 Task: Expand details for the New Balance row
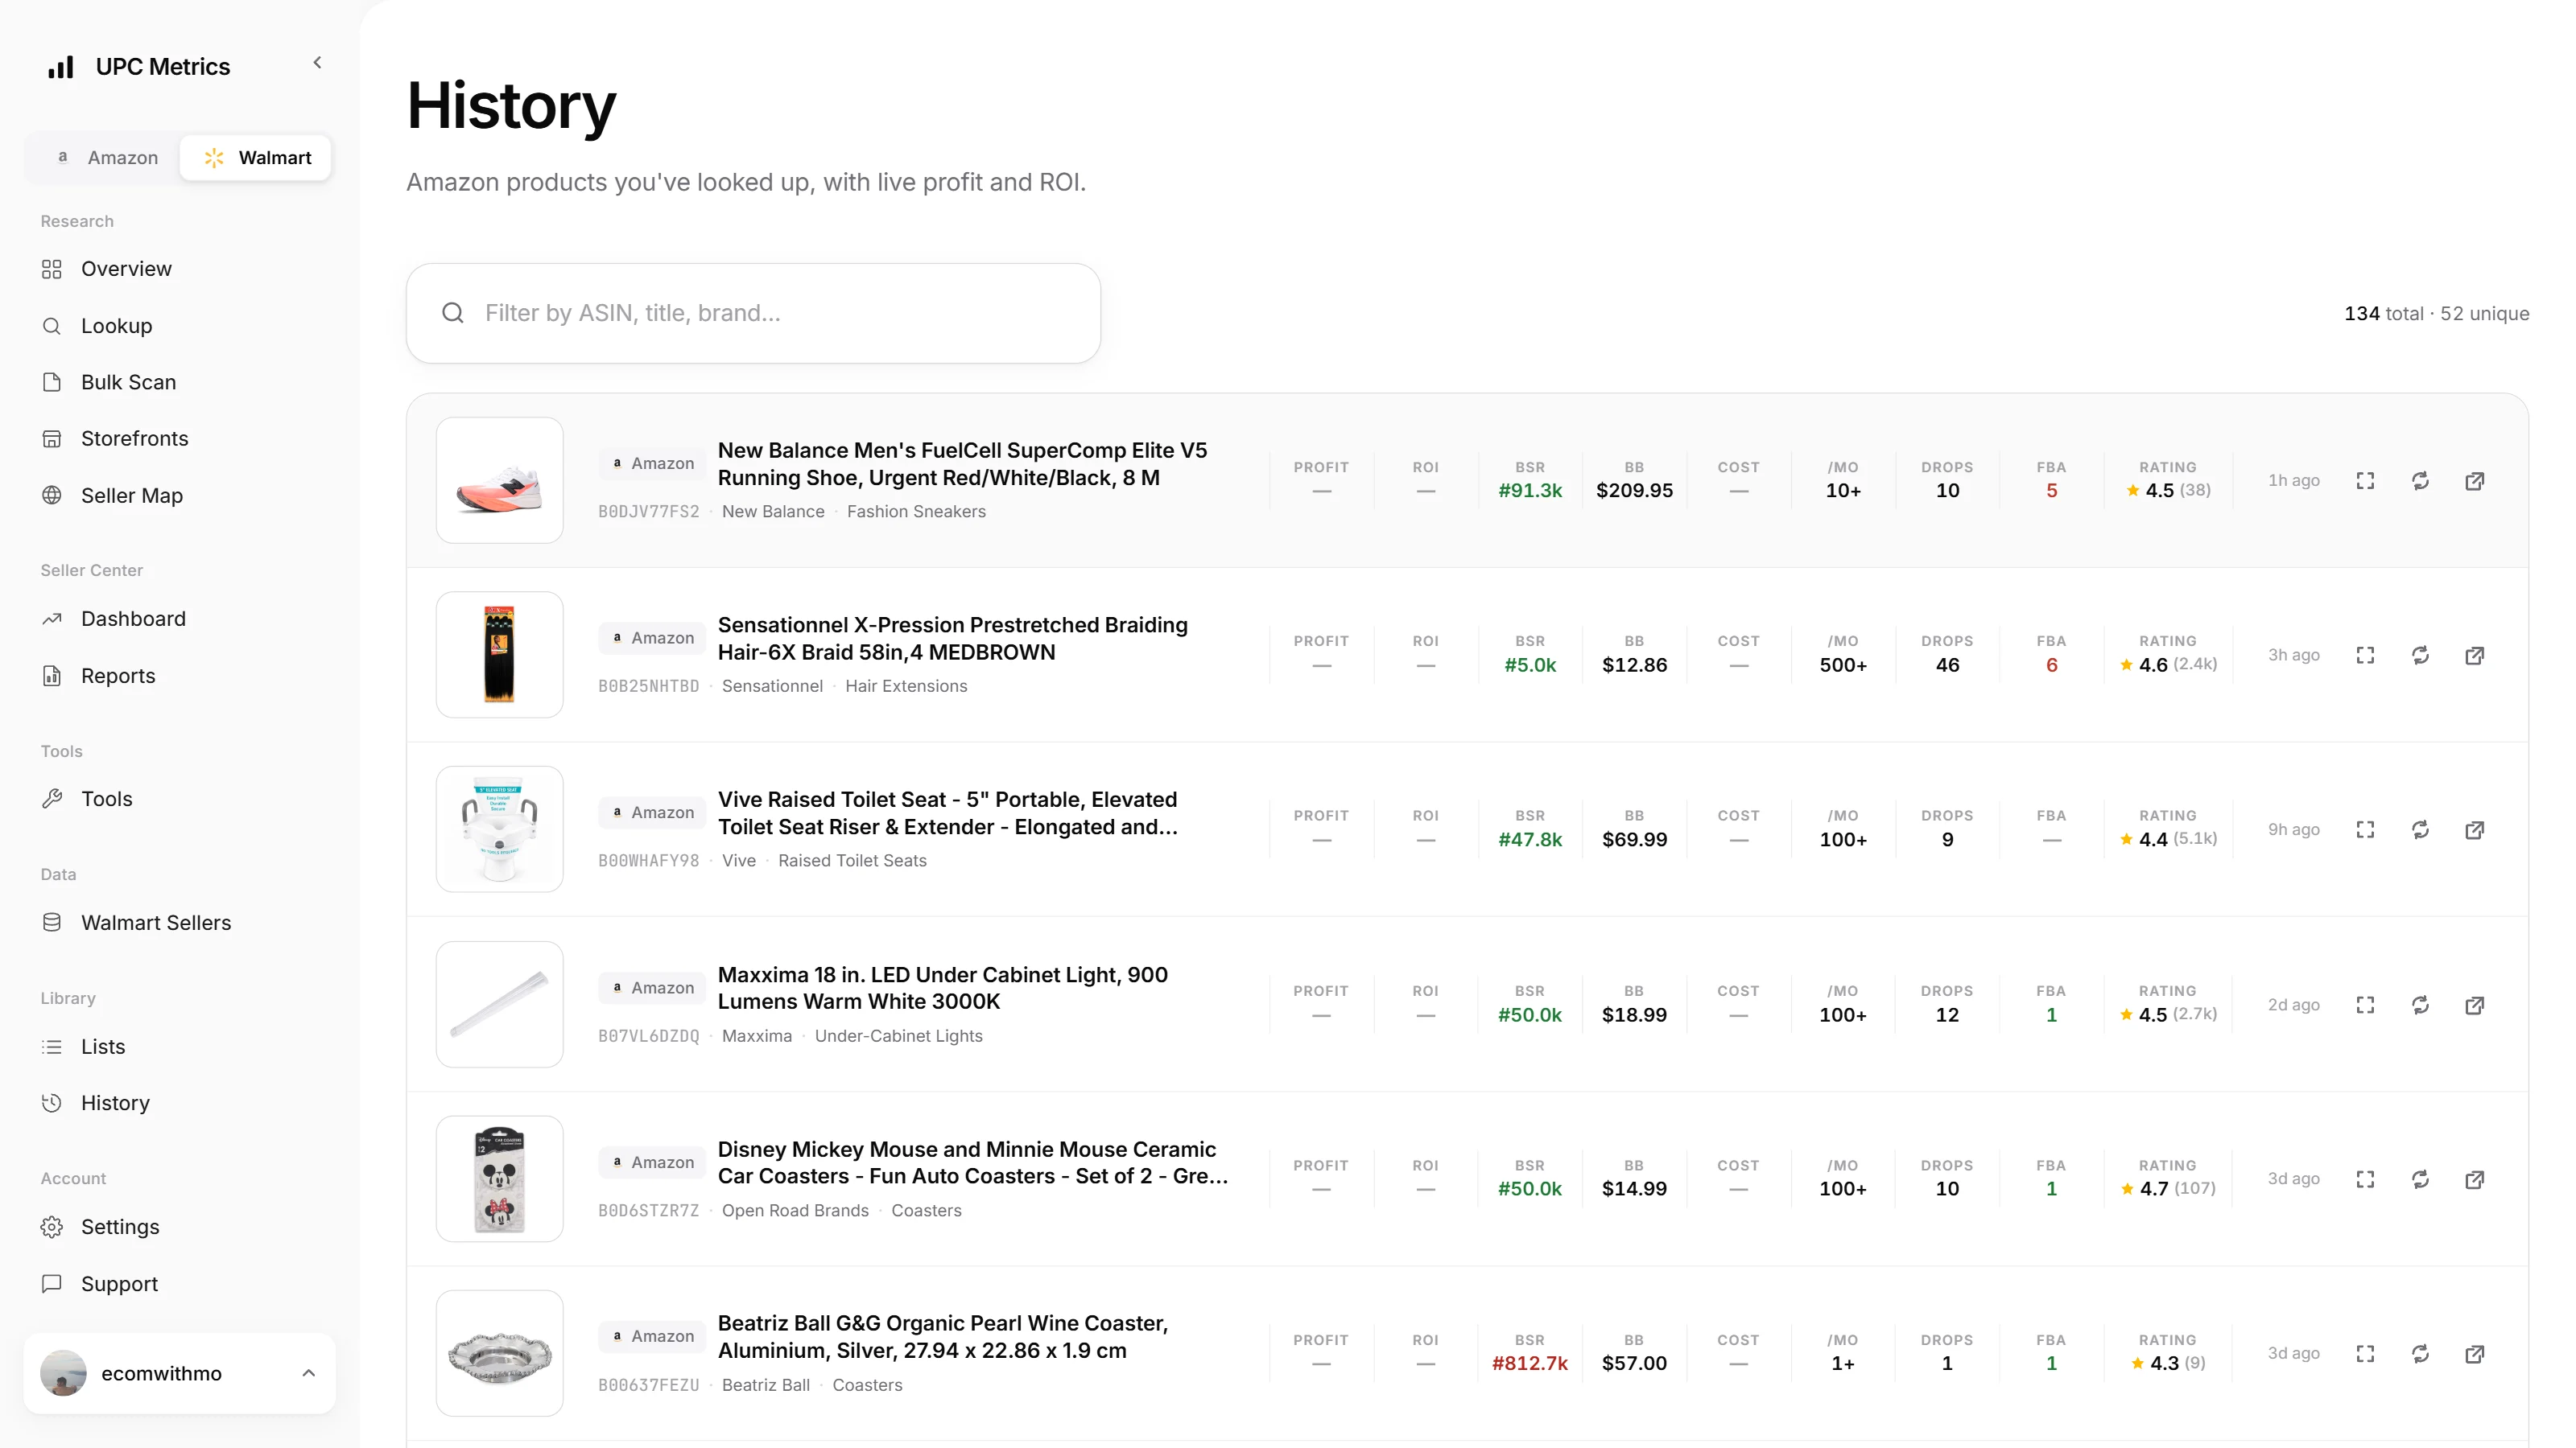point(2365,481)
